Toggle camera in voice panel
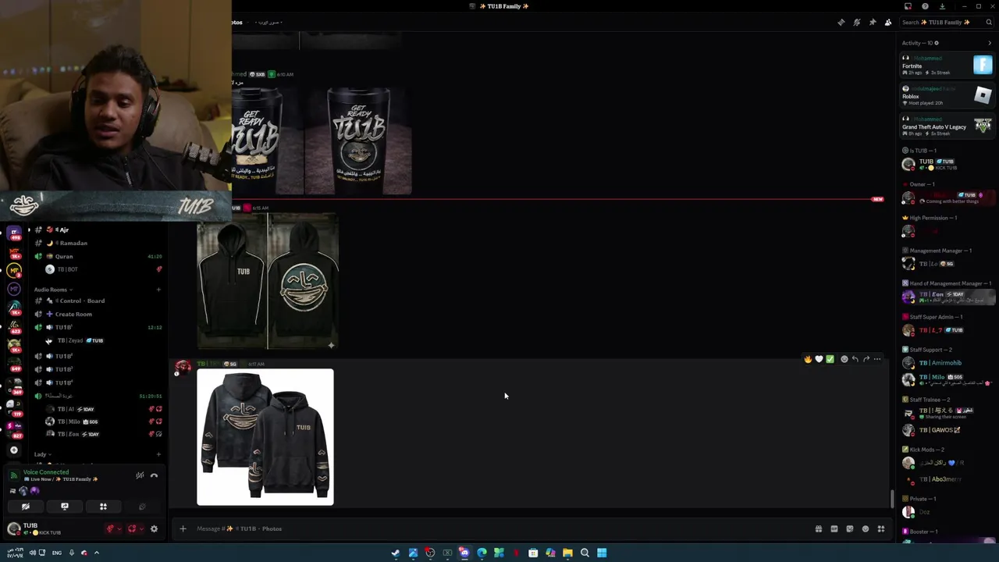This screenshot has height=562, width=999. 26,507
